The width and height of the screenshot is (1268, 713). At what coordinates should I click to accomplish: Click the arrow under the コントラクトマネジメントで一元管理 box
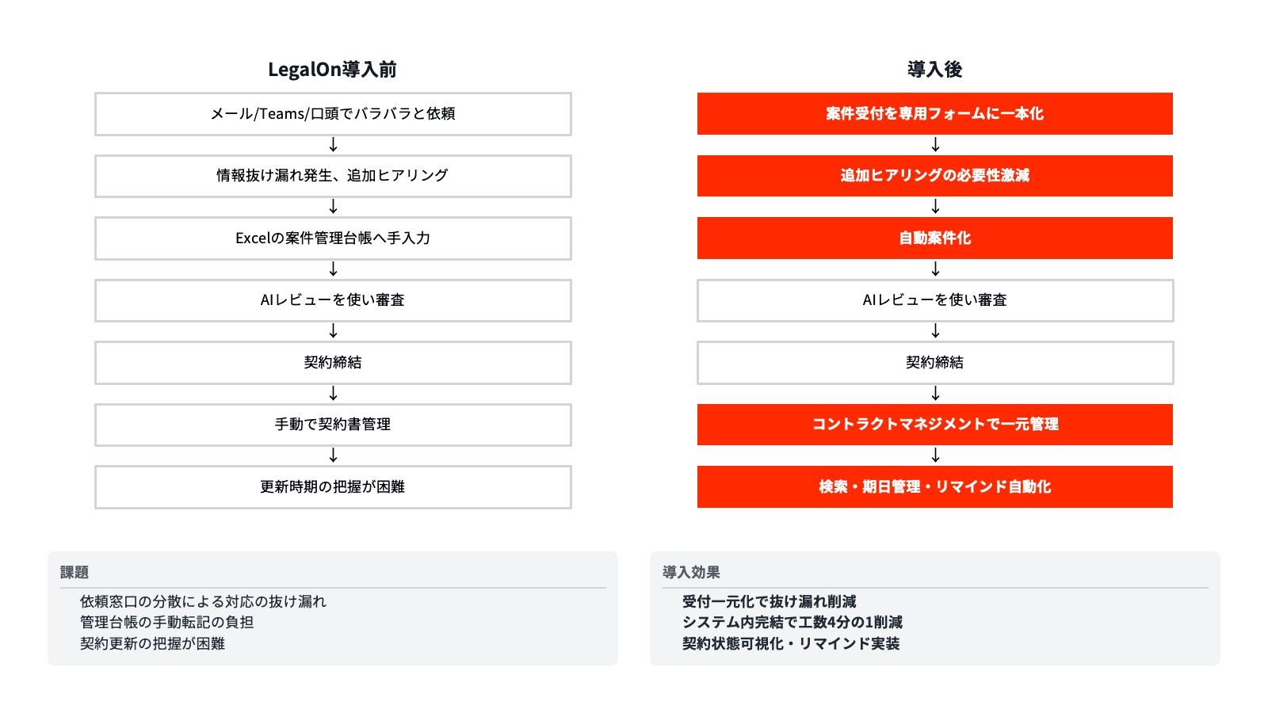[x=935, y=456]
